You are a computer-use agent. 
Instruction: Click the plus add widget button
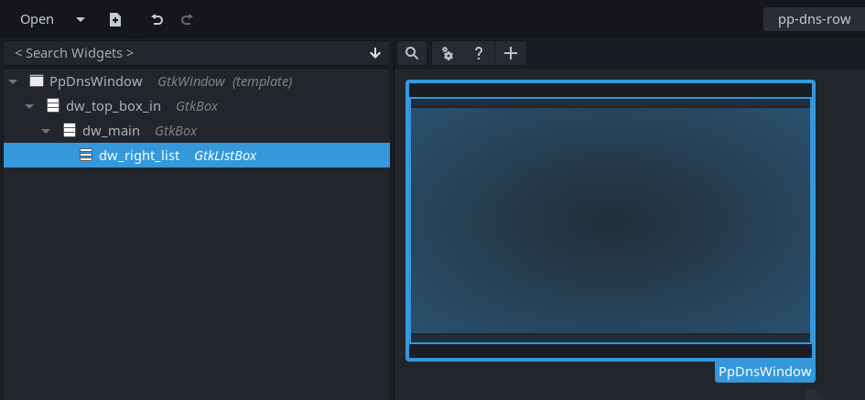(511, 53)
